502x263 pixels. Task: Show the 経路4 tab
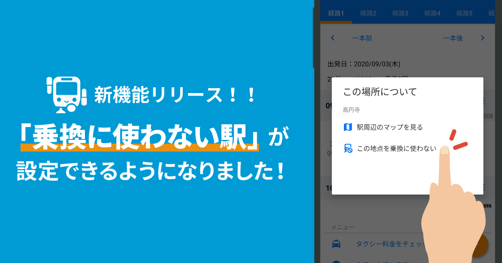[433, 13]
